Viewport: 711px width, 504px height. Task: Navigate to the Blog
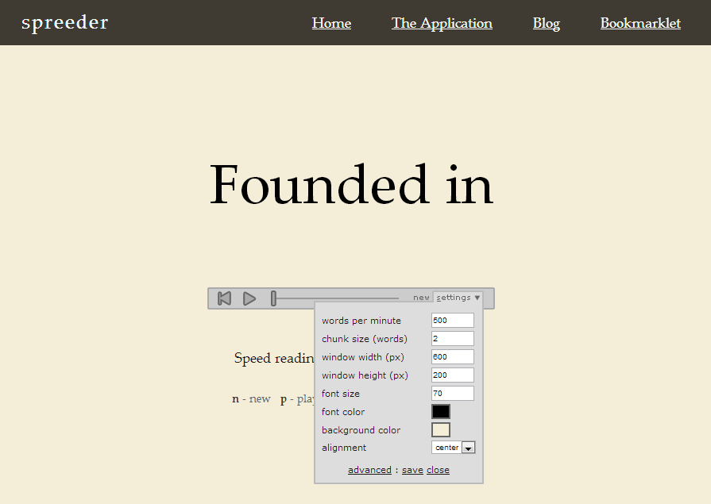point(546,23)
